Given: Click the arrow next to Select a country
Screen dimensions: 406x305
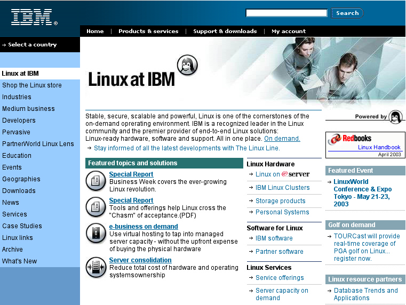Looking at the screenshot, I should 4,45.
